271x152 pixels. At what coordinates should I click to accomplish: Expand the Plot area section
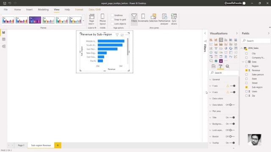pyautogui.click(x=210, y=111)
